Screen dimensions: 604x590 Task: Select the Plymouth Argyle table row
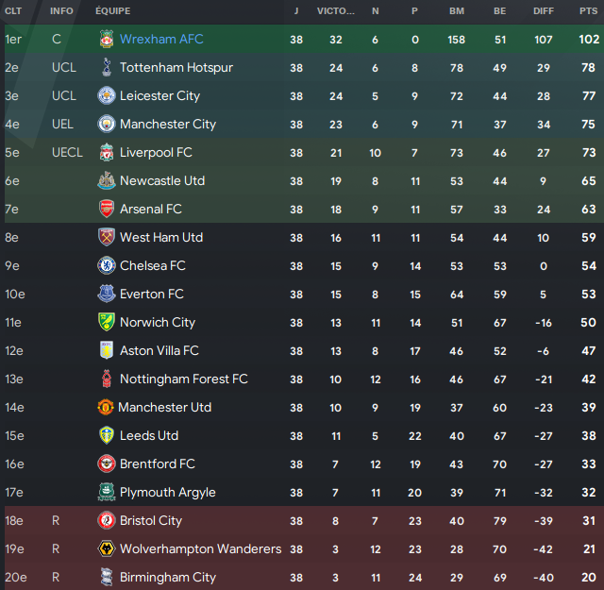coord(302,492)
